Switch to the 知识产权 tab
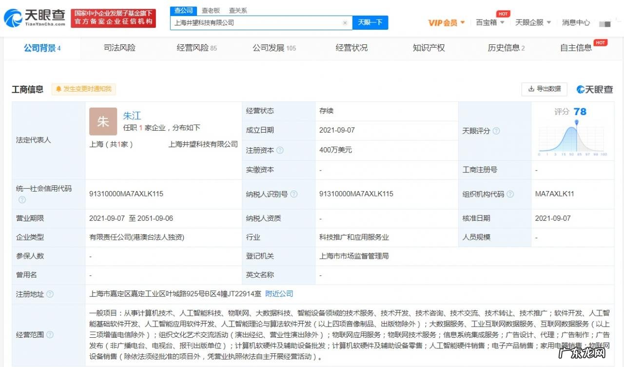This screenshot has height=367, width=624. point(429,48)
